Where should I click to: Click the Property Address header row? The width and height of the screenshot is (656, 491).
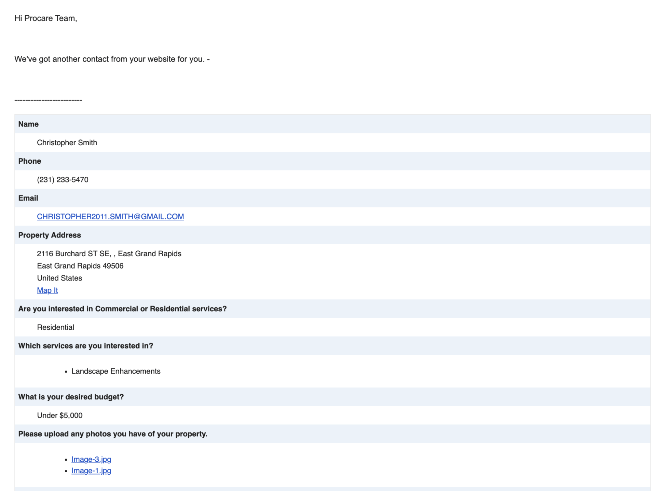(49, 235)
